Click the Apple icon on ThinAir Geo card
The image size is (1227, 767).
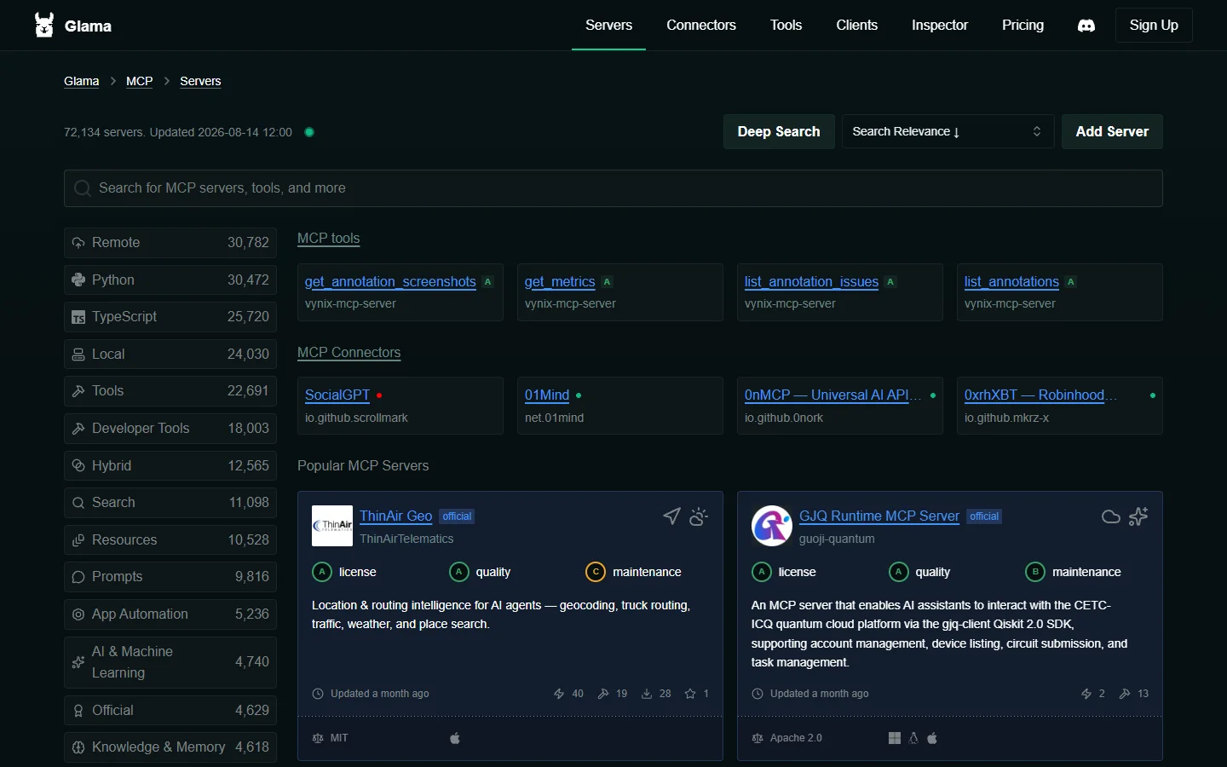pos(455,738)
